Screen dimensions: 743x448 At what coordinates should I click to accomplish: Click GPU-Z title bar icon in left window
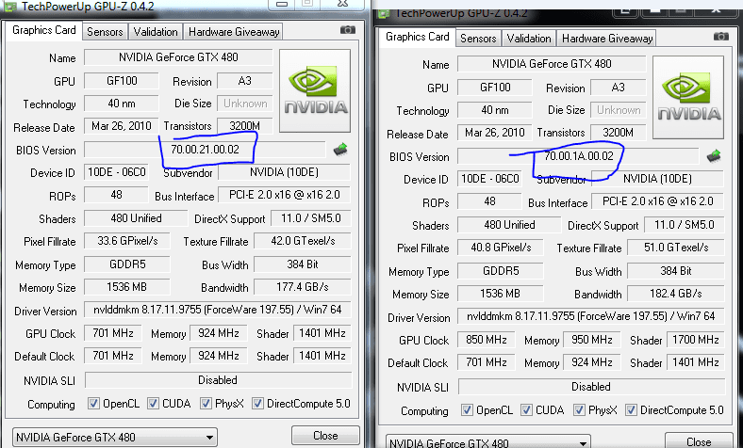click(10, 7)
